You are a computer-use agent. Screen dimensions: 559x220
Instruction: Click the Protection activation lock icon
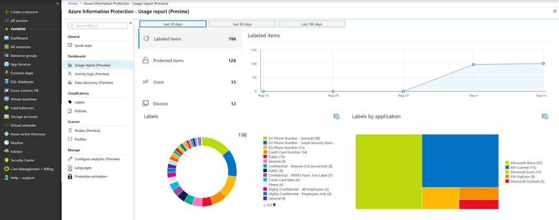click(70, 177)
